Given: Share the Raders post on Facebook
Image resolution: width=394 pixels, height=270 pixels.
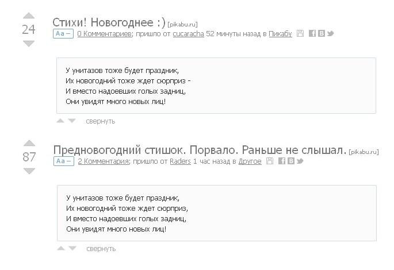Looking at the screenshot, I should click(x=281, y=161).
